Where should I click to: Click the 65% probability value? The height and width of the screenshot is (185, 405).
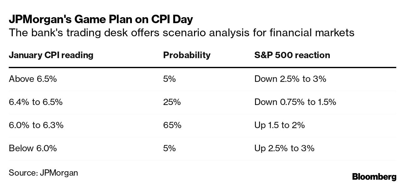tap(172, 125)
